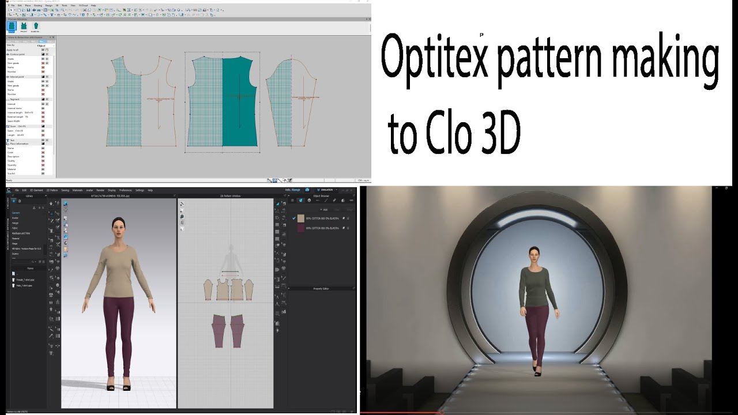
Task: Open Female_T-shirt.zpac file in Library
Action: (x=24, y=280)
